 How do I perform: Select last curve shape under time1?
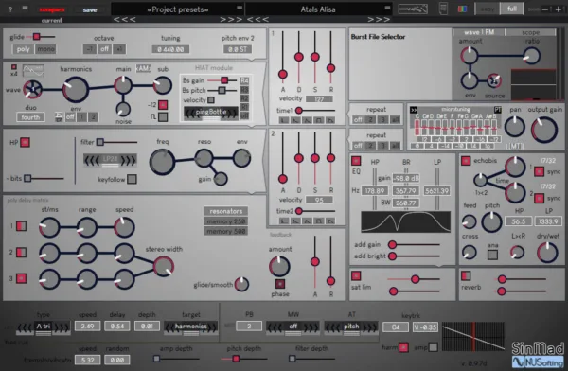pyautogui.click(x=330, y=120)
